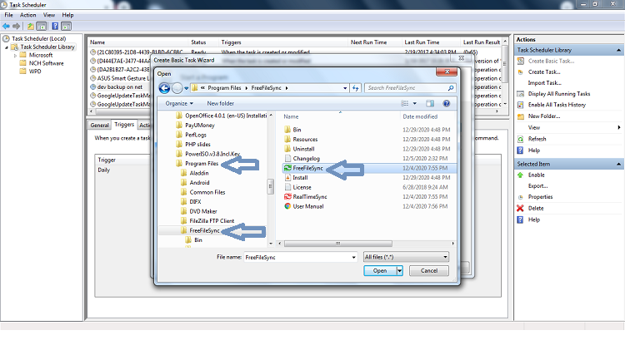
Task: Go back in the Open dialog
Action: [x=164, y=88]
